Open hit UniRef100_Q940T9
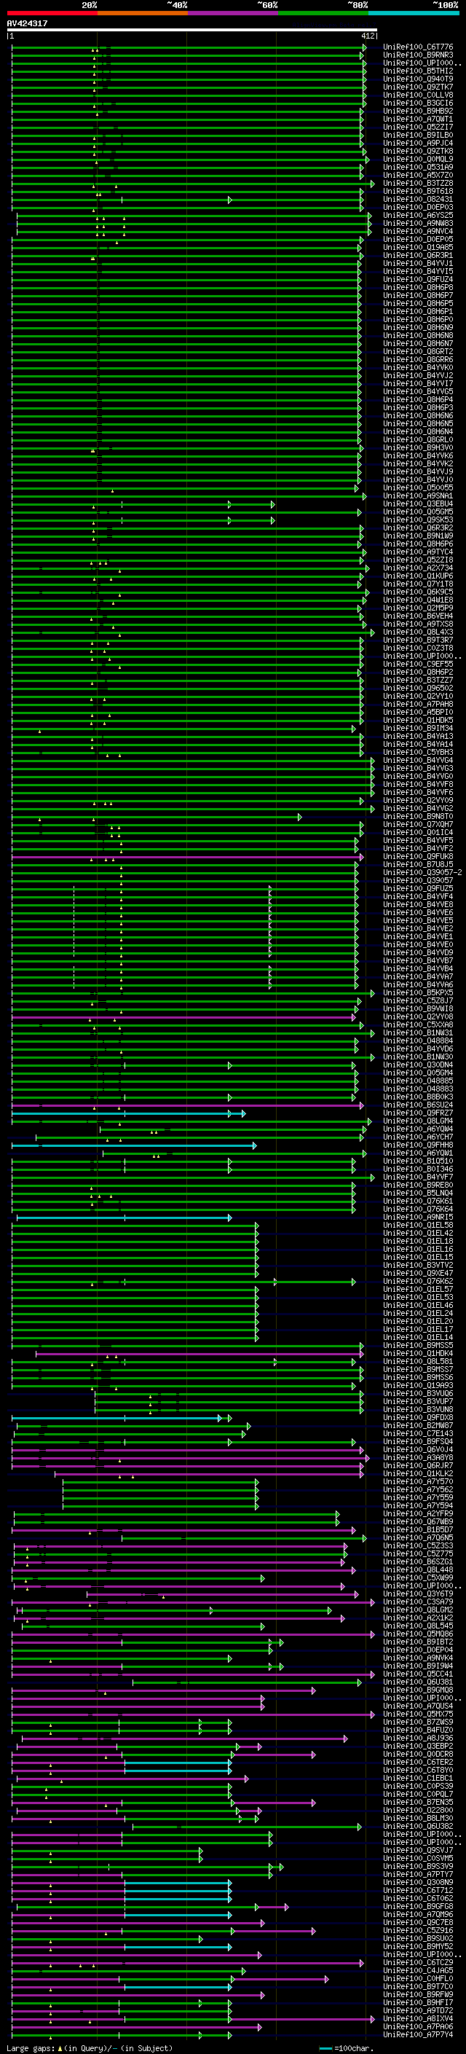 click(x=417, y=79)
